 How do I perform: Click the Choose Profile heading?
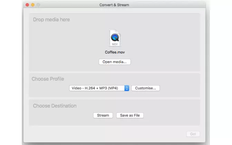(x=48, y=79)
